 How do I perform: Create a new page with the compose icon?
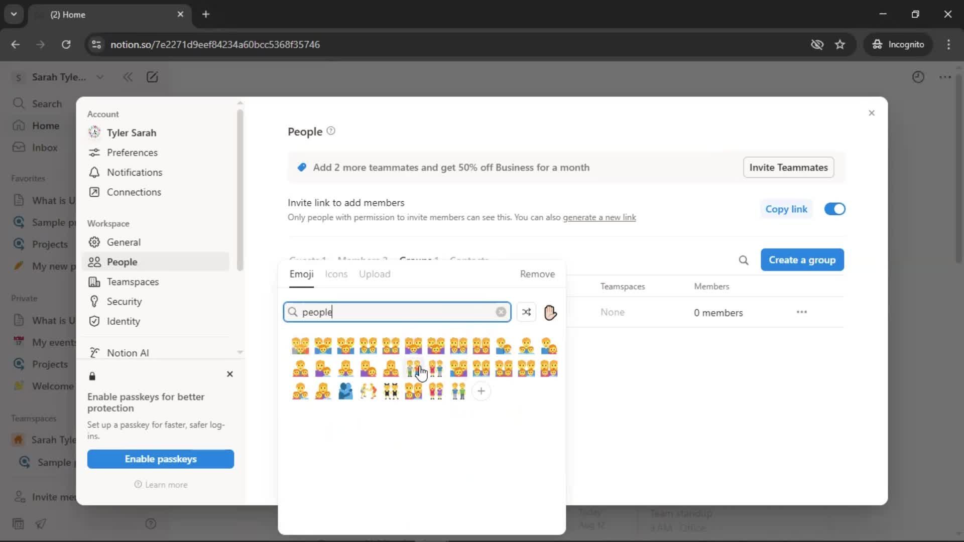tap(152, 77)
